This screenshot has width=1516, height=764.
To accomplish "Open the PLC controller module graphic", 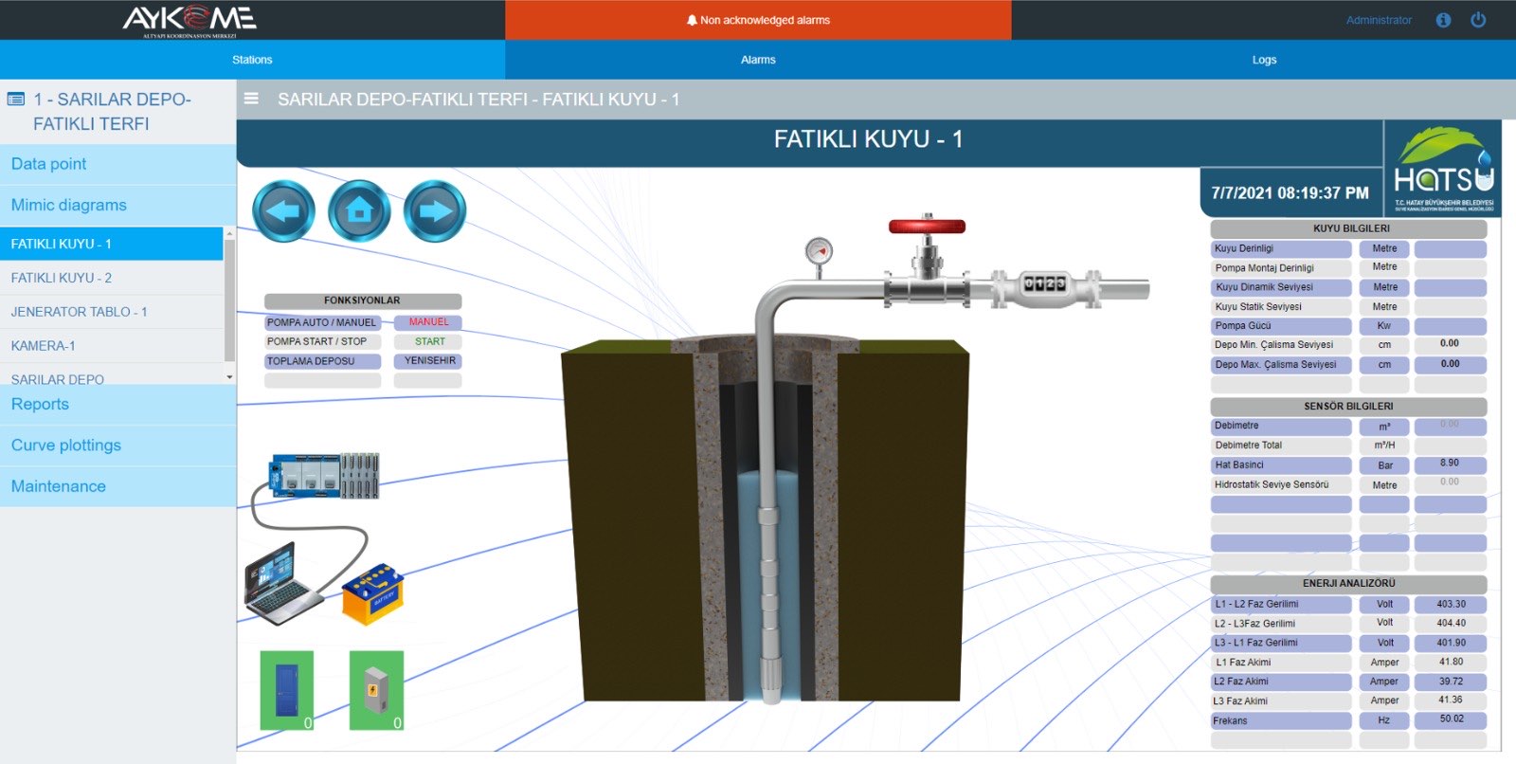I will click(325, 476).
